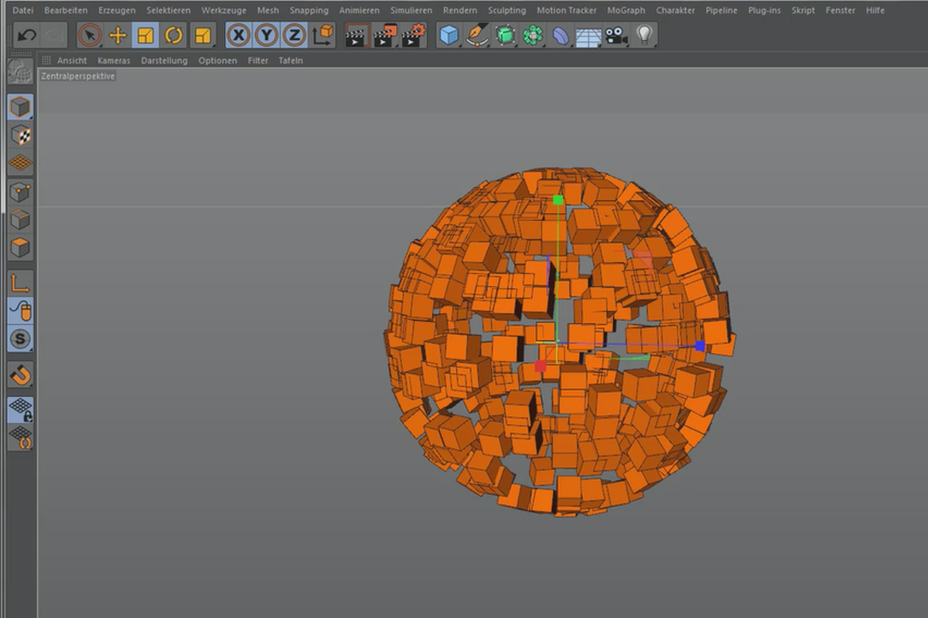928x618 pixels.
Task: Open the MoGraph menu
Action: (x=626, y=10)
